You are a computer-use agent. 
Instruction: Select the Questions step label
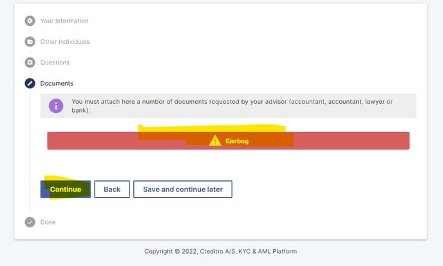[x=55, y=62]
